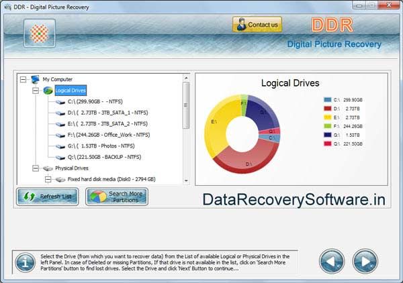Click the Contact us button
The height and width of the screenshot is (283, 403).
point(257,25)
